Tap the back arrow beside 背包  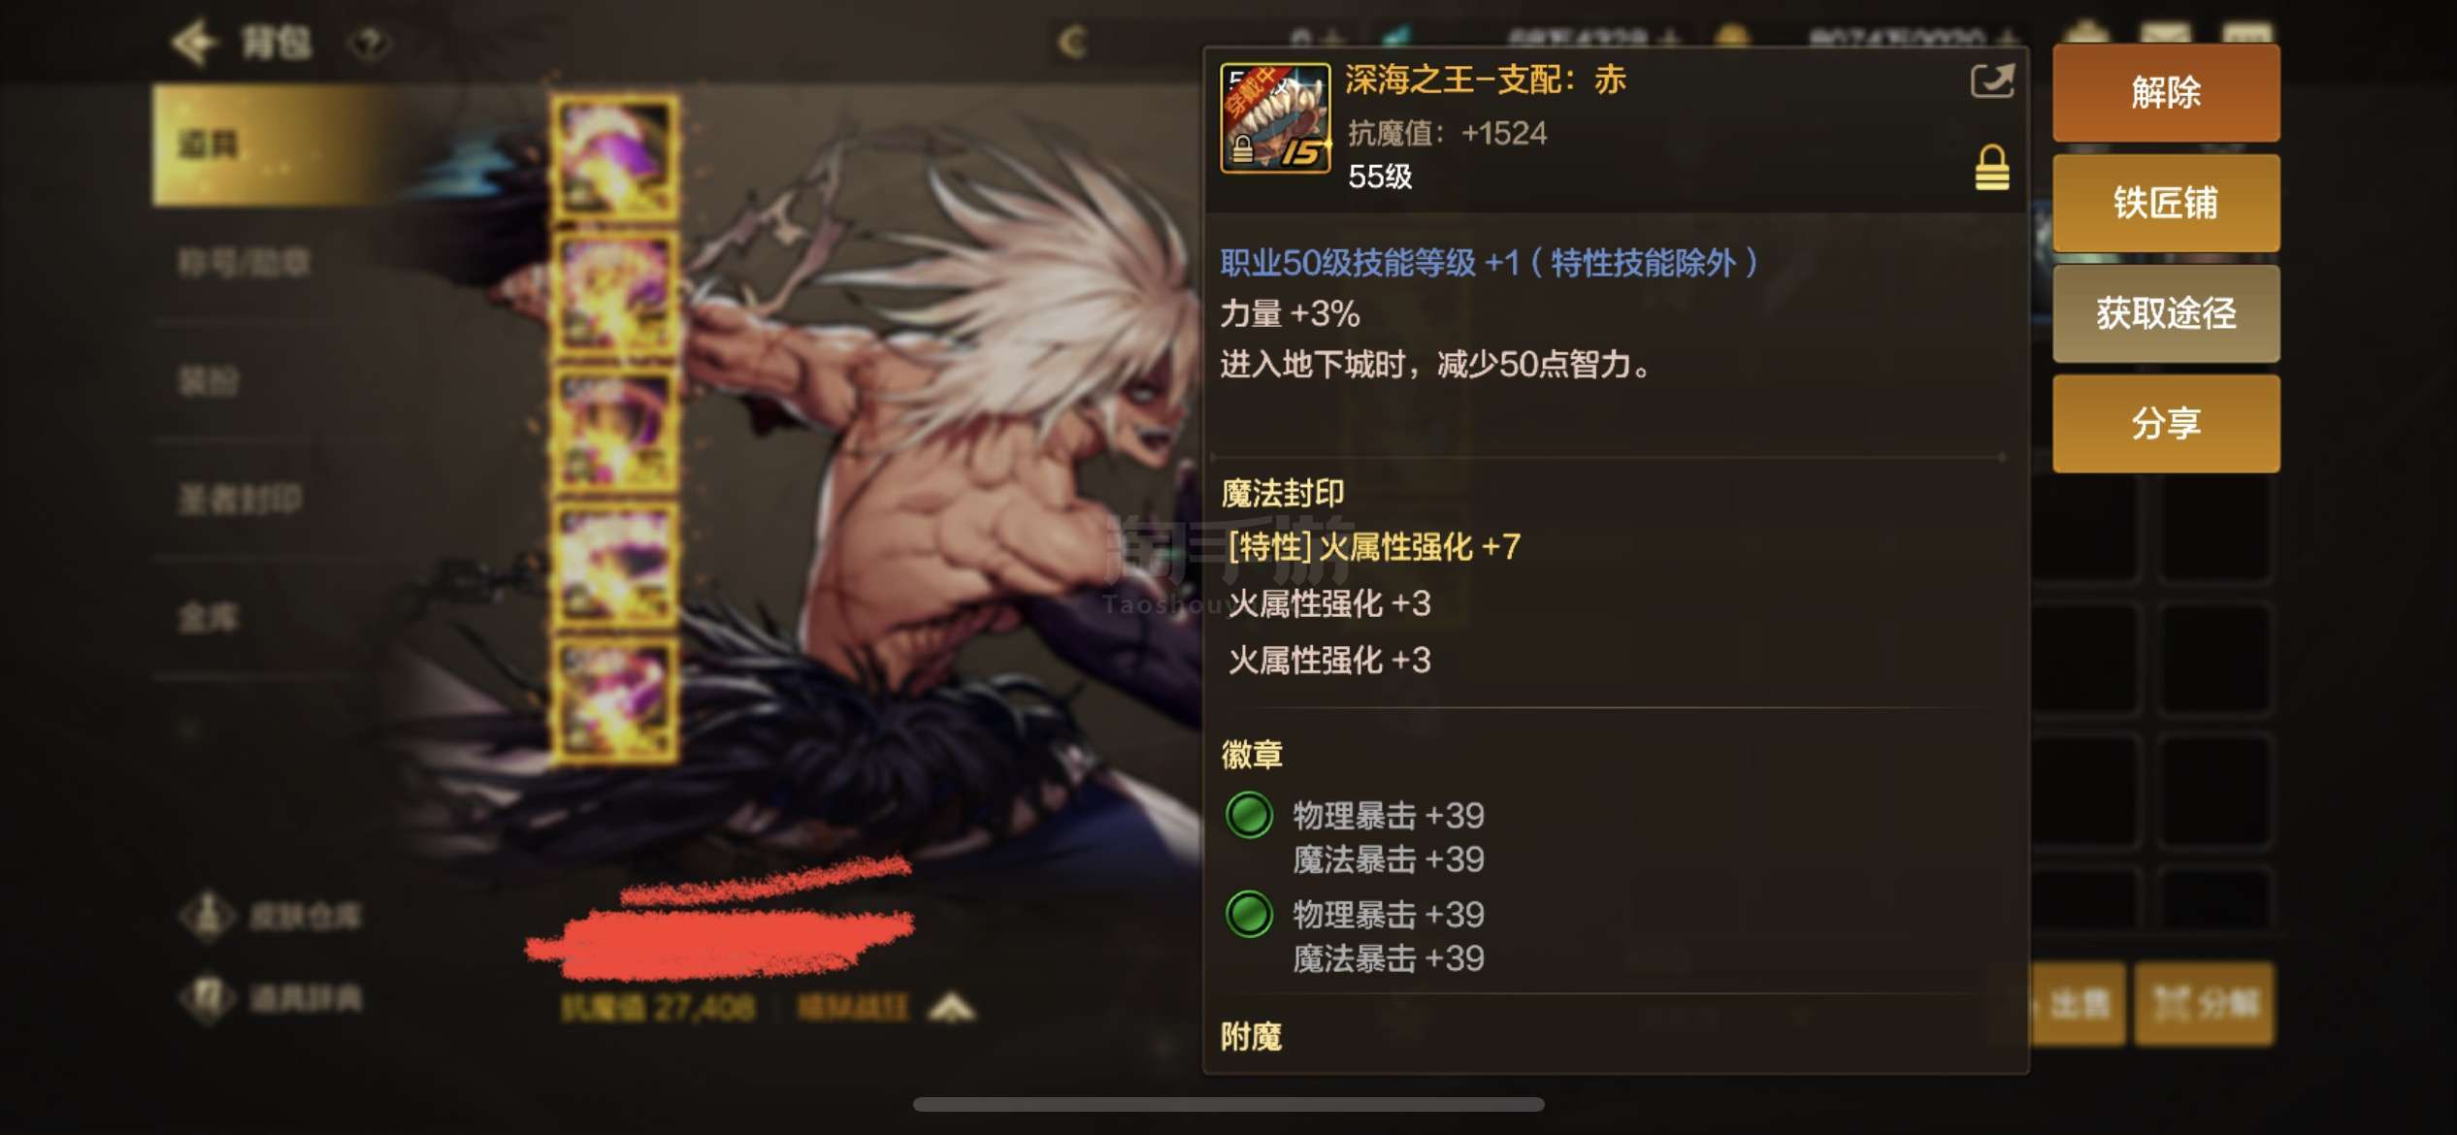coord(194,42)
